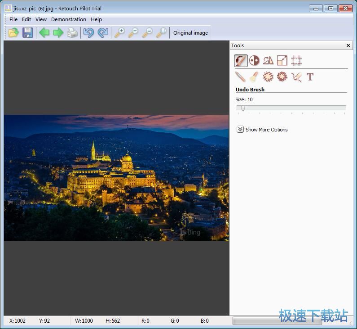Activate the dashed-square Crop tool

[296, 60]
